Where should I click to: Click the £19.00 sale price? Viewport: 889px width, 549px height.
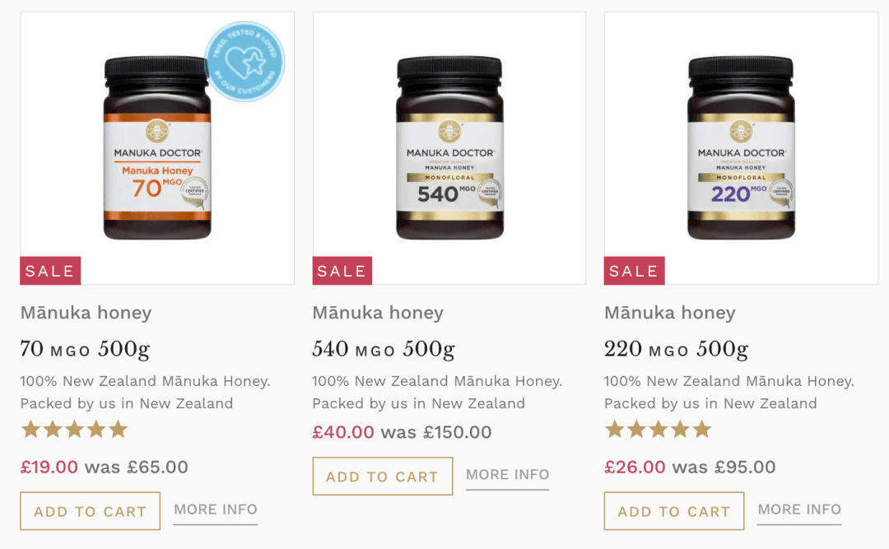pyautogui.click(x=49, y=467)
